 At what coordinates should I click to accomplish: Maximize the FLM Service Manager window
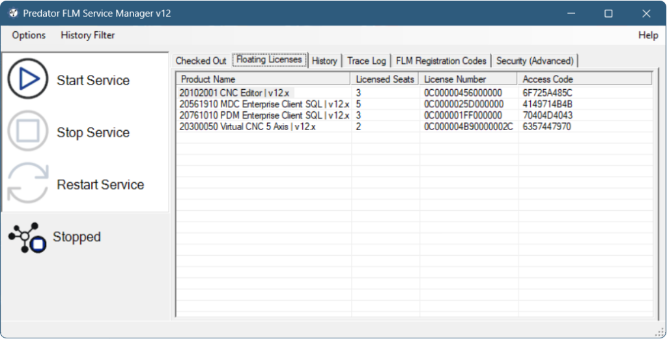pos(608,13)
